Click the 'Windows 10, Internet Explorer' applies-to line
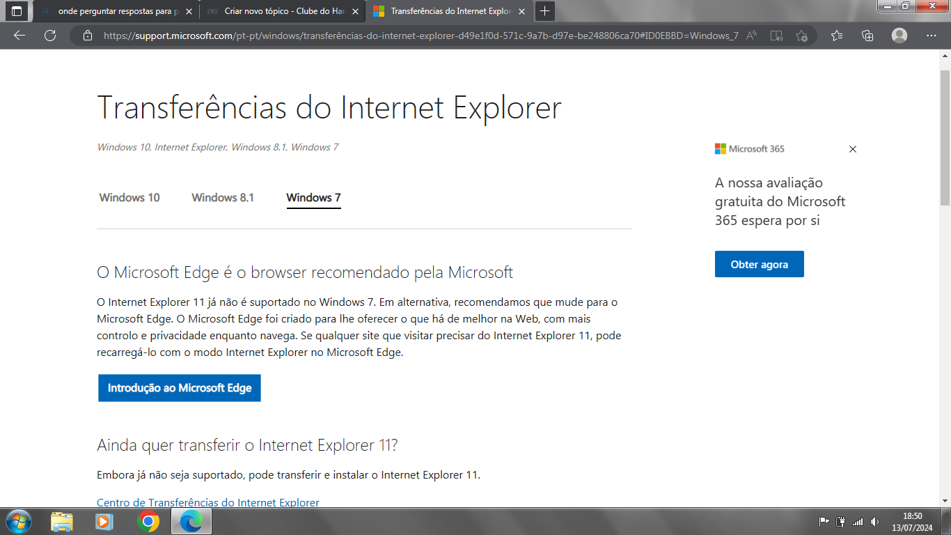 218,147
